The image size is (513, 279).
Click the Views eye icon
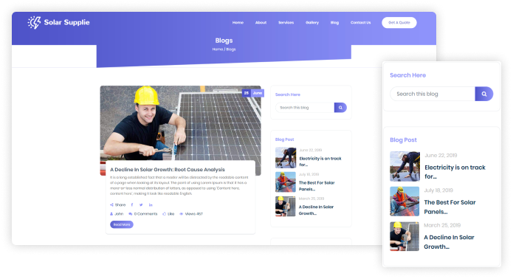pyautogui.click(x=182, y=214)
